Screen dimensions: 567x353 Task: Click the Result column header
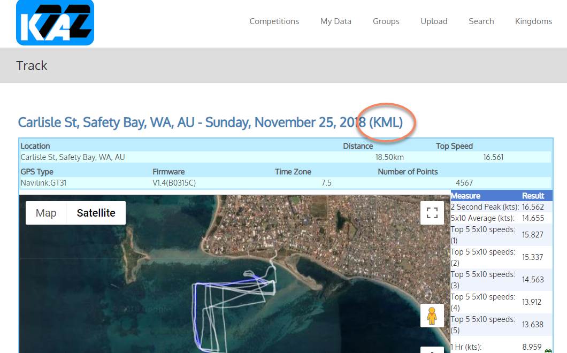pos(533,196)
